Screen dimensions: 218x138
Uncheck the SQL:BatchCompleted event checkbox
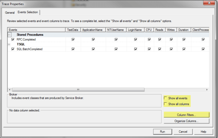click(x=13, y=49)
